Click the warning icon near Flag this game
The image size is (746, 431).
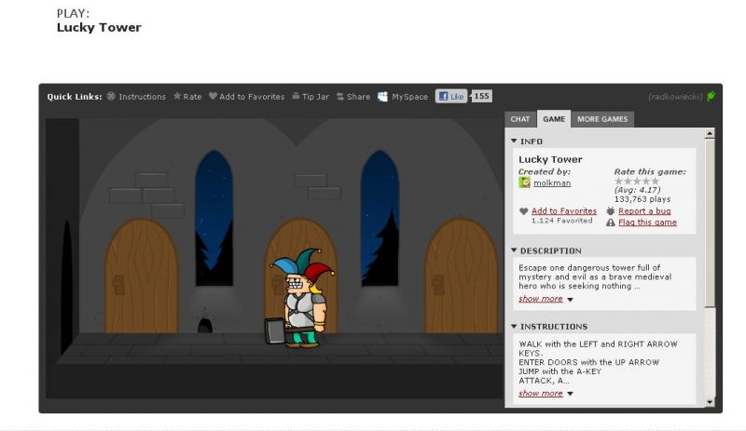click(x=611, y=222)
